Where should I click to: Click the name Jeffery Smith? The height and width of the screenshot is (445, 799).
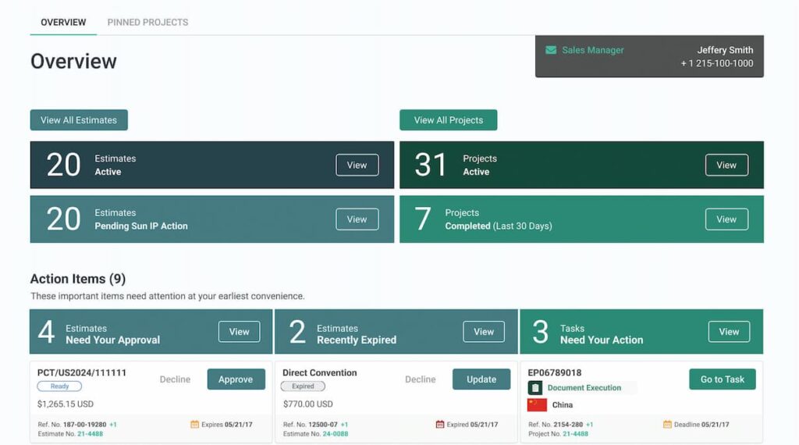[x=725, y=50]
